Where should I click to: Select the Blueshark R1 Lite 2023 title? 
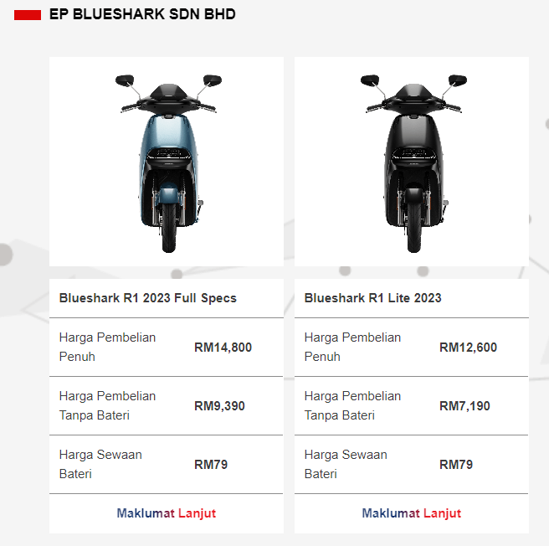pyautogui.click(x=373, y=298)
